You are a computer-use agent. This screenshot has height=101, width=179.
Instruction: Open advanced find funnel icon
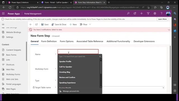[148, 13]
